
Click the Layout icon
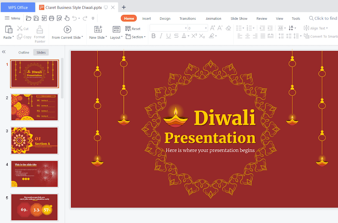click(117, 29)
